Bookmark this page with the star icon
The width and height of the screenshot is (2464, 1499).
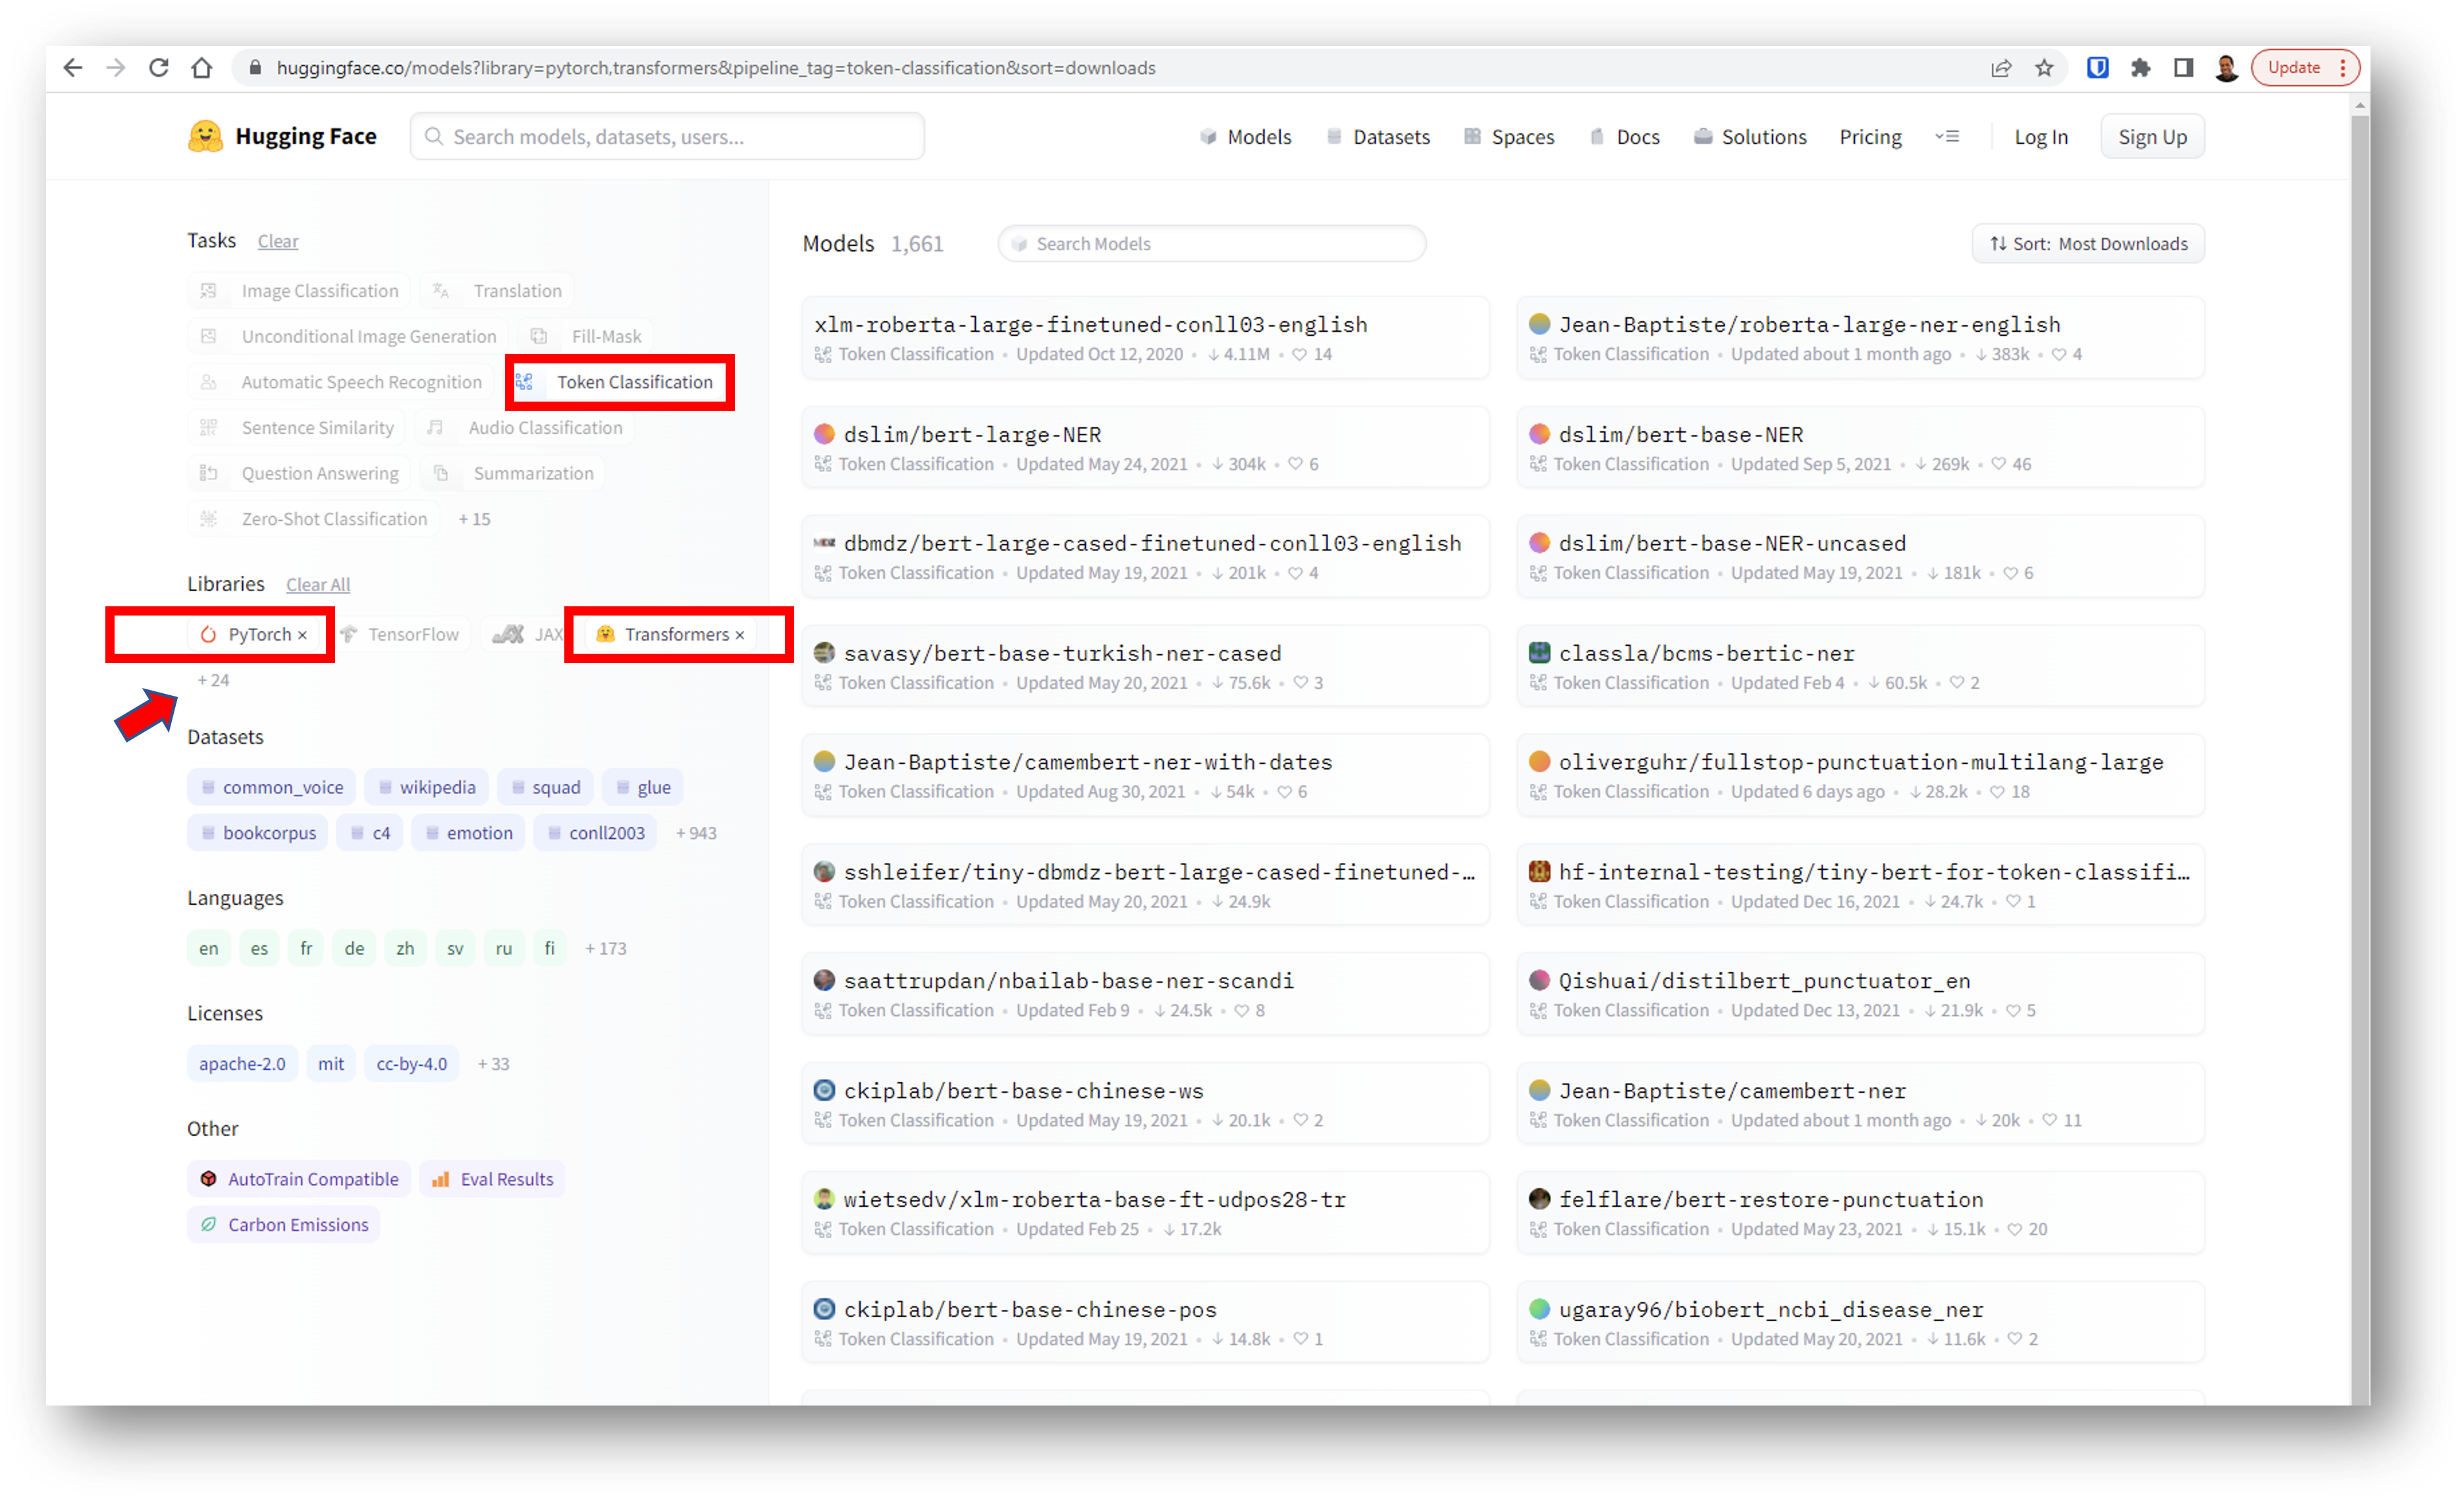click(x=2044, y=68)
